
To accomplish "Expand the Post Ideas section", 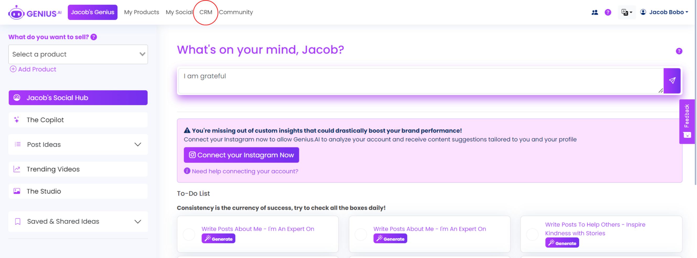I will 78,144.
